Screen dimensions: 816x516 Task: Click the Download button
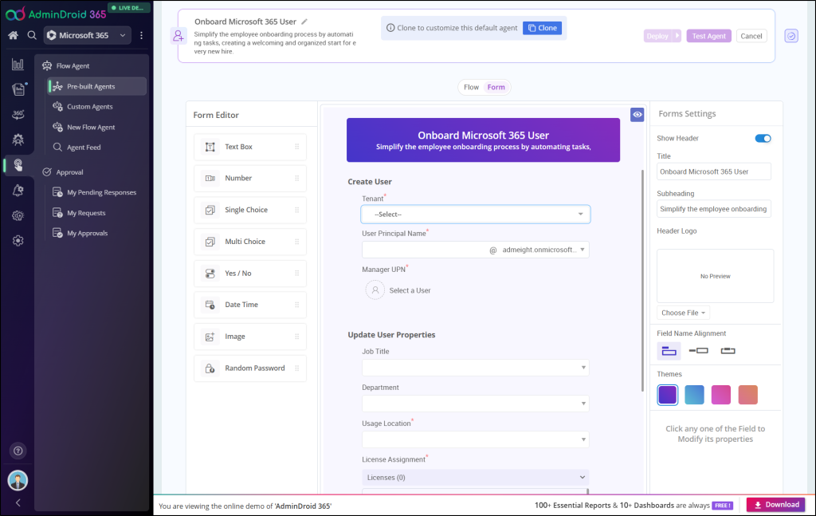[776, 505]
